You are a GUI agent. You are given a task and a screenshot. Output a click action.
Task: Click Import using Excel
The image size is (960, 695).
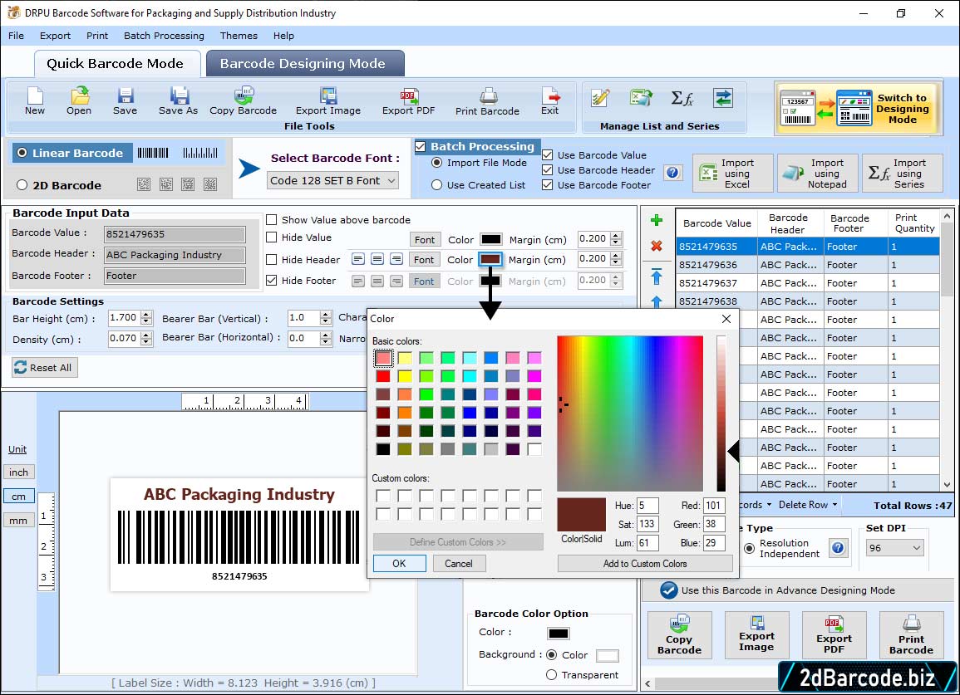pos(733,174)
